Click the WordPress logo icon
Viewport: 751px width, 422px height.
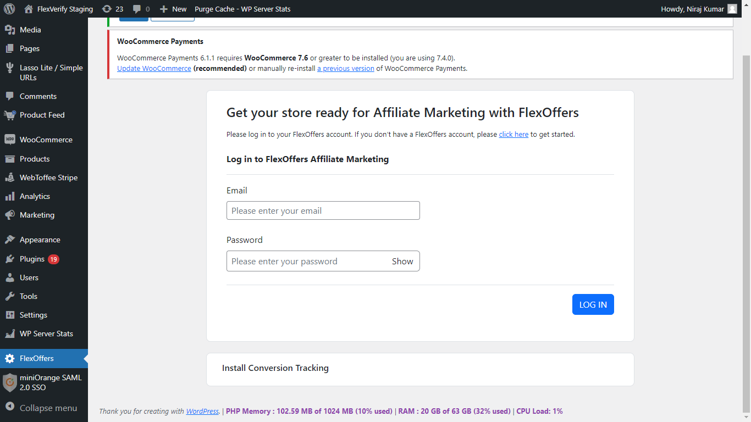coord(9,9)
